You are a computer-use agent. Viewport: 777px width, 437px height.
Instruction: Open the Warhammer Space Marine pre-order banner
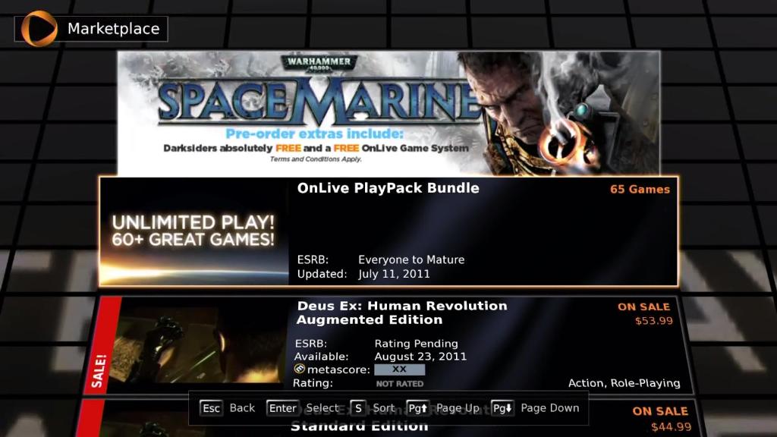click(x=389, y=114)
